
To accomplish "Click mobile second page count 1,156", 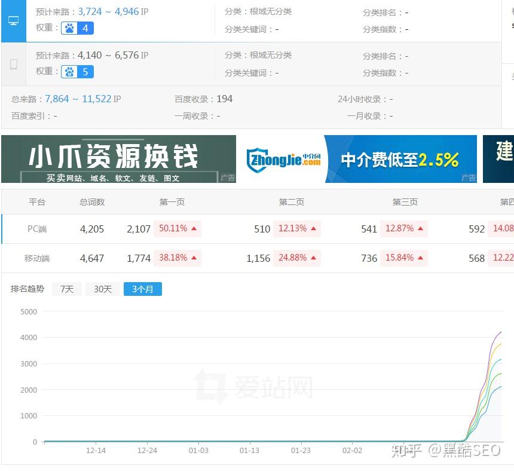I will pos(258,259).
